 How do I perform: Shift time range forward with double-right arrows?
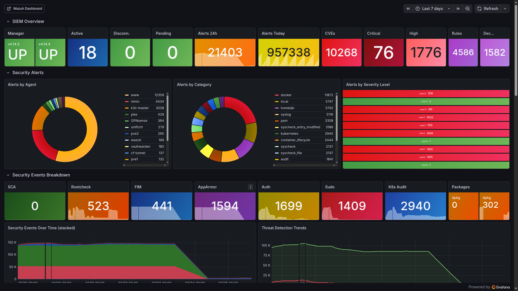pos(458,9)
